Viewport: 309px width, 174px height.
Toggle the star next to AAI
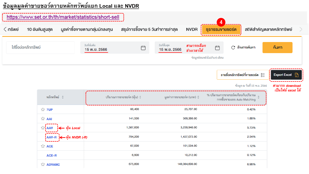[x=43, y=119]
